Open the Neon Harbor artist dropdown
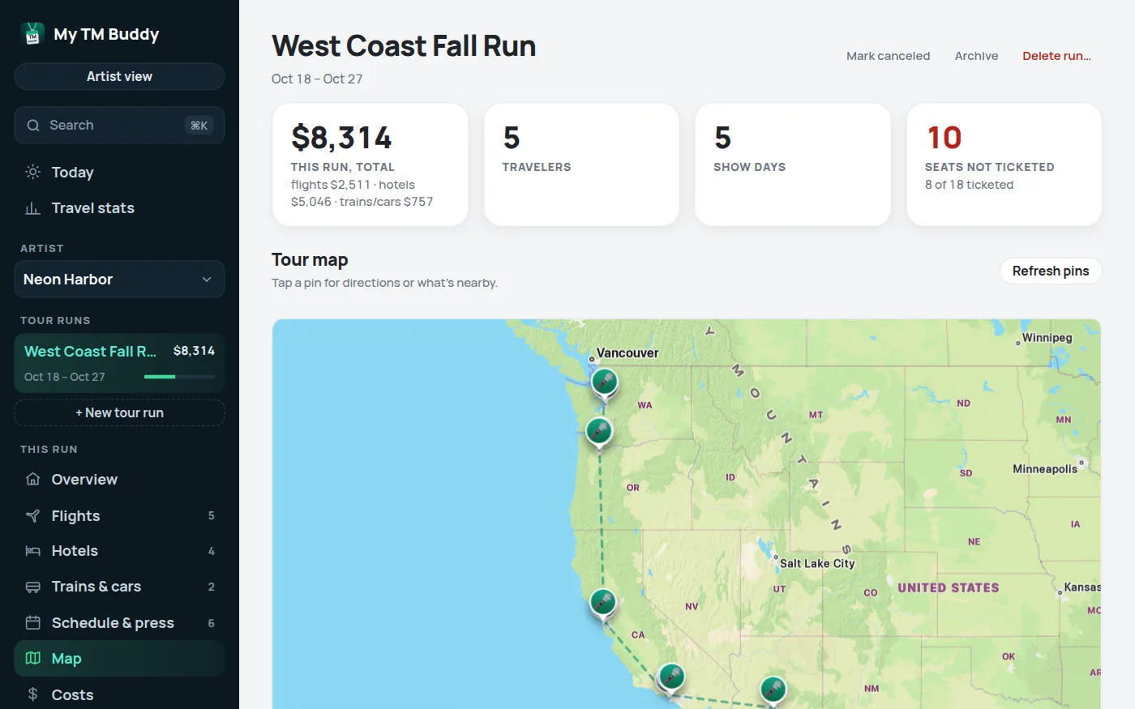The image size is (1135, 709). [x=119, y=280]
